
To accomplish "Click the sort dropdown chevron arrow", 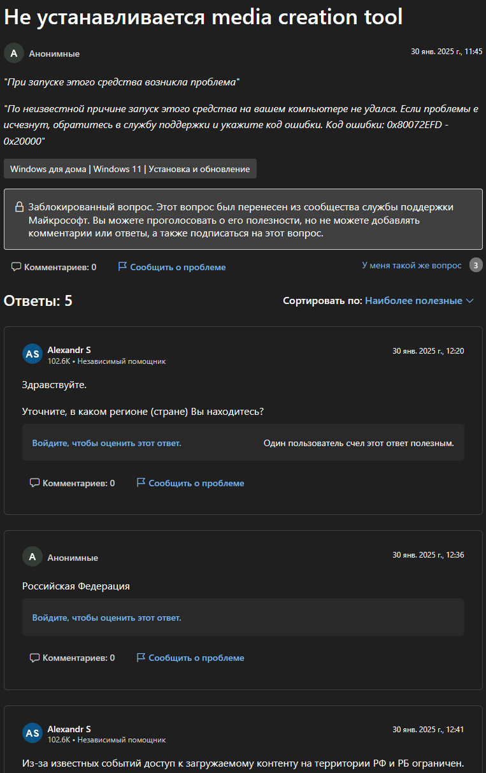I will coord(470,301).
